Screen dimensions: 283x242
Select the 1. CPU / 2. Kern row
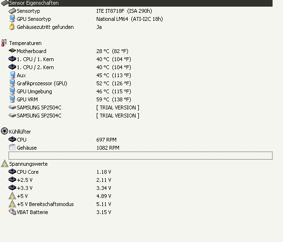click(x=141, y=67)
